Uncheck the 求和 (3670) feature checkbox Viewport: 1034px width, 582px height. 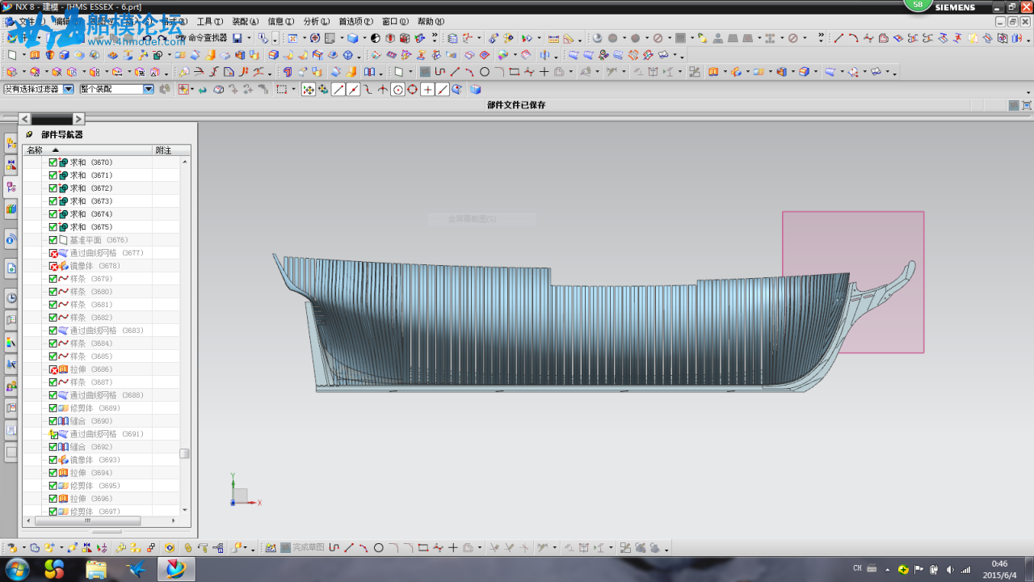pyautogui.click(x=53, y=162)
